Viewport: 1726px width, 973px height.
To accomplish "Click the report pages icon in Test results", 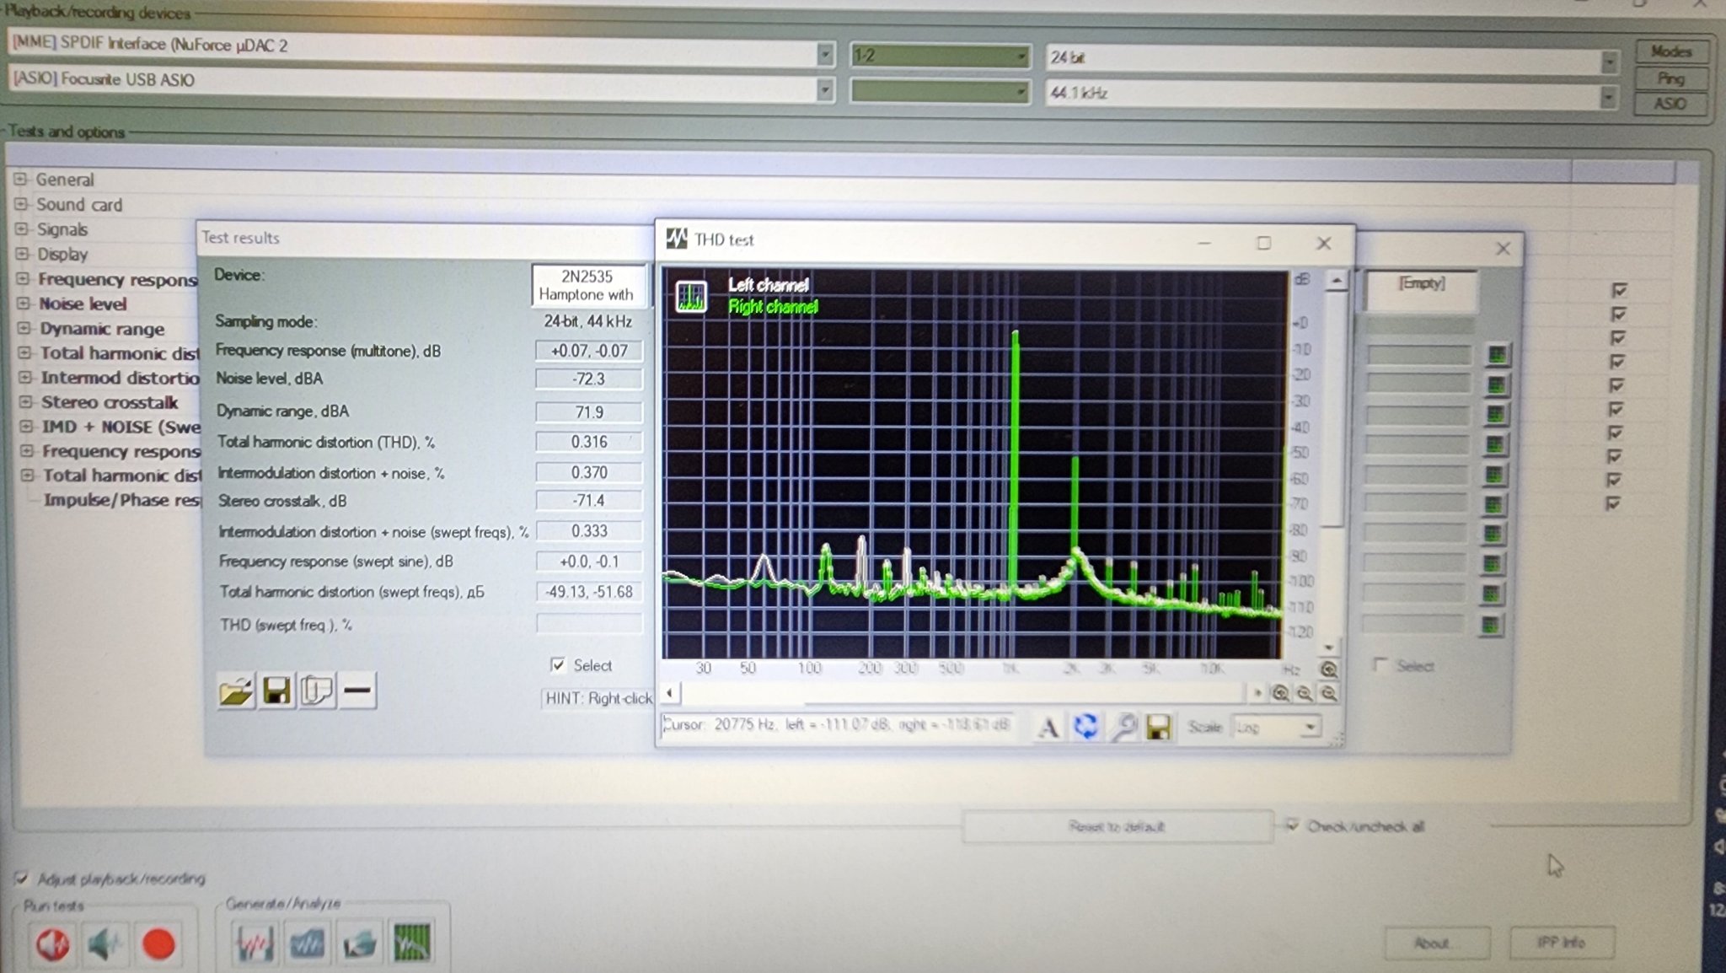I will (317, 691).
